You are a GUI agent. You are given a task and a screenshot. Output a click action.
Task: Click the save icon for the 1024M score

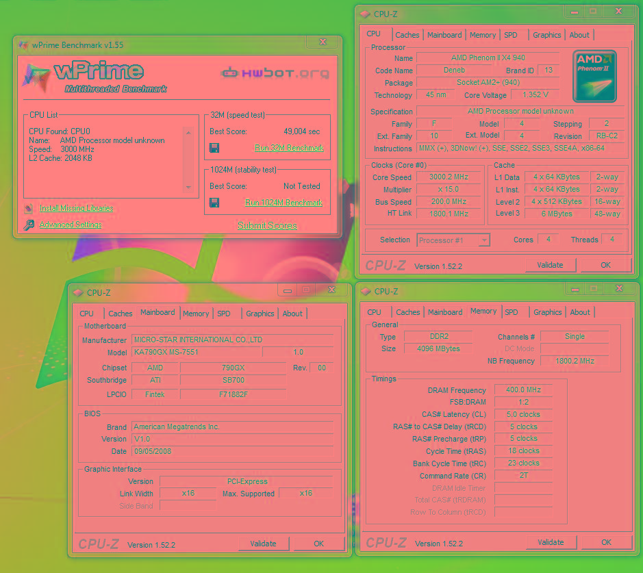(x=214, y=203)
